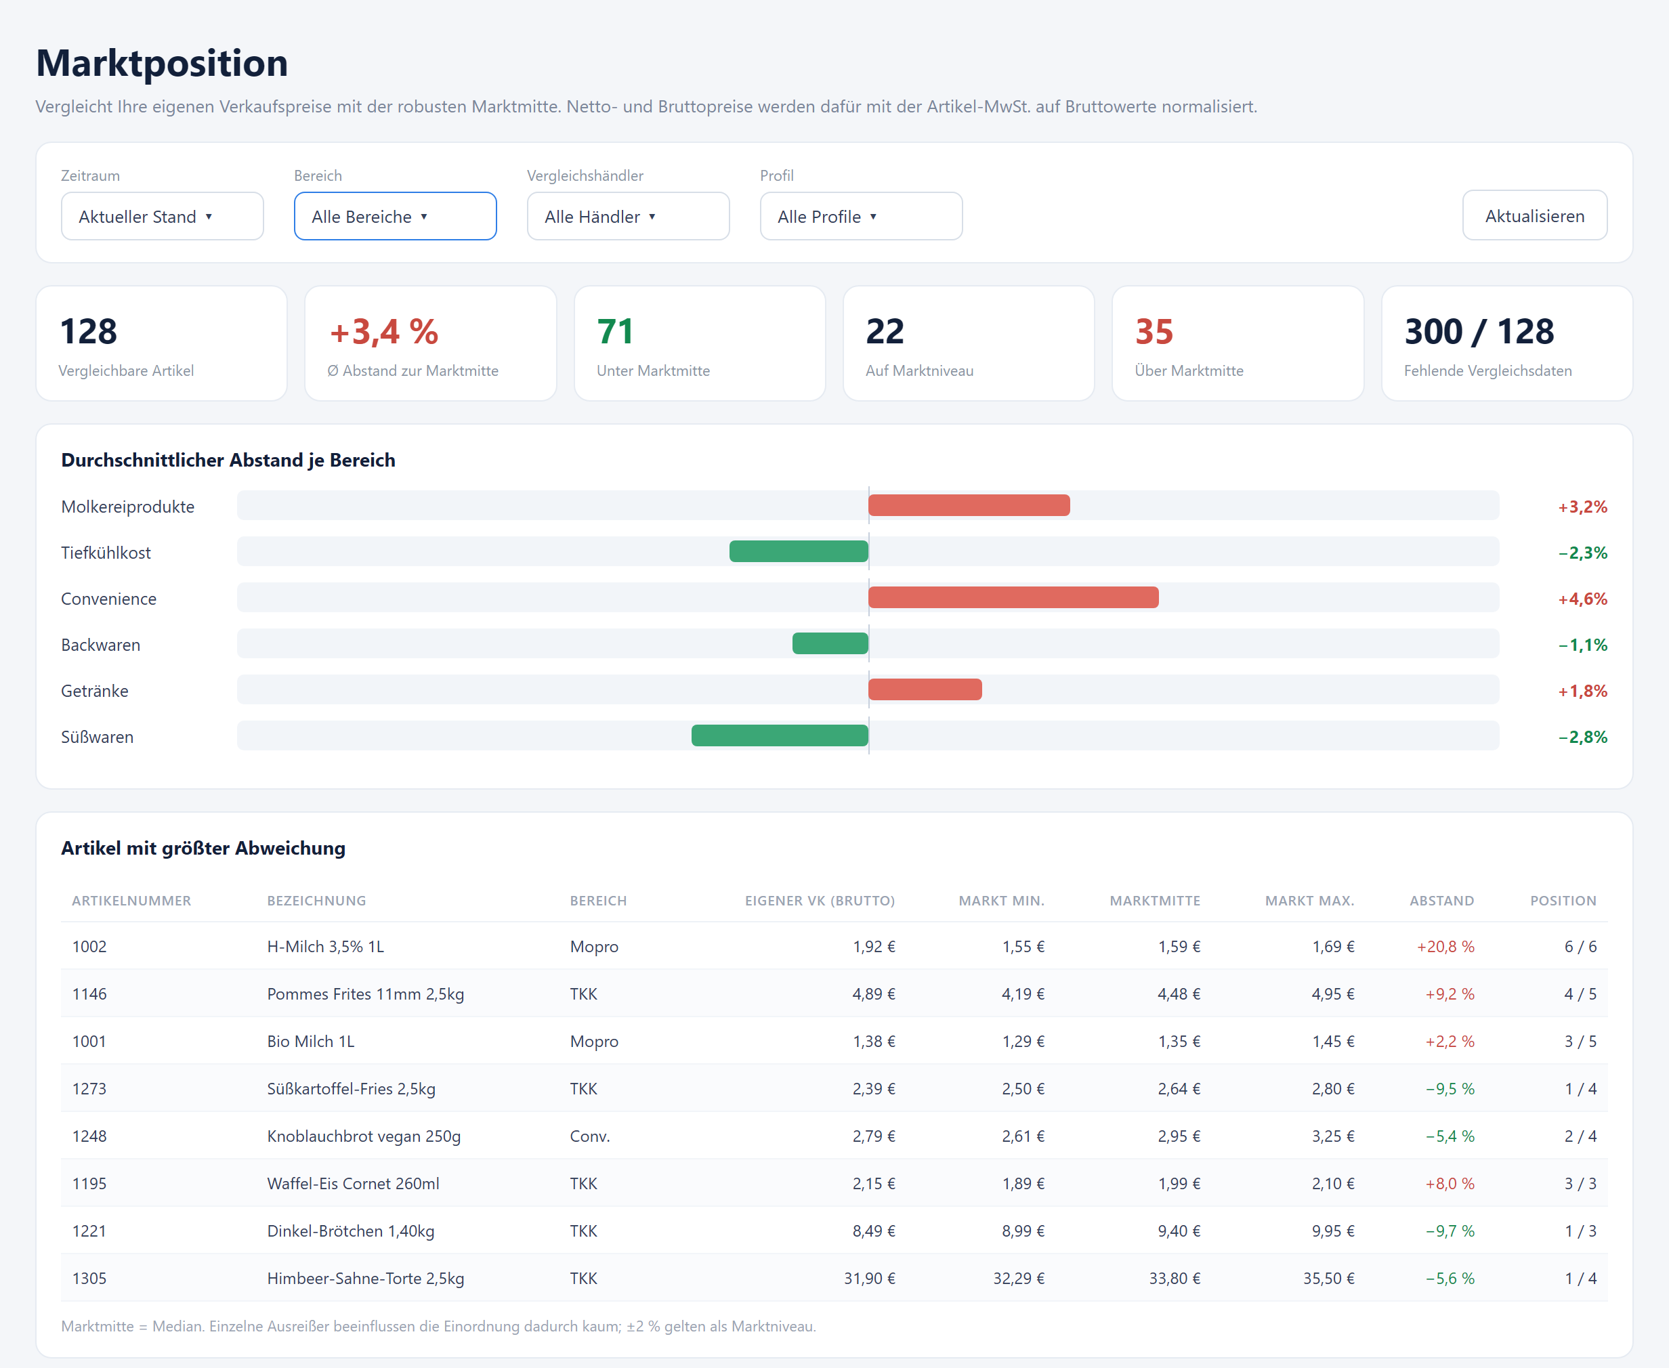The height and width of the screenshot is (1368, 1669).
Task: Select 'Dinkel-Brötchen 1,40kg' entry
Action: [x=351, y=1231]
